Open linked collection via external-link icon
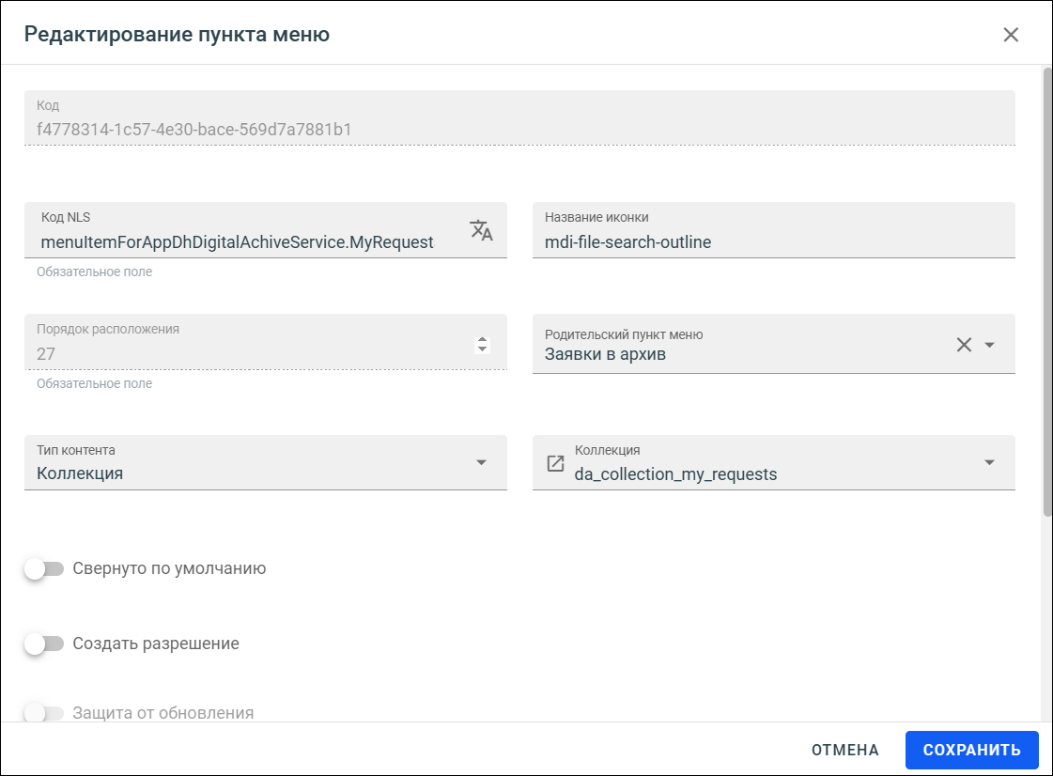The height and width of the screenshot is (776, 1053). point(555,463)
